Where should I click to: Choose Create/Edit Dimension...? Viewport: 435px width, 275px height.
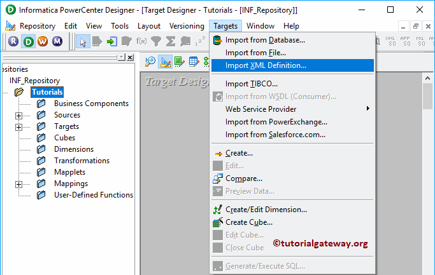[x=293, y=210]
